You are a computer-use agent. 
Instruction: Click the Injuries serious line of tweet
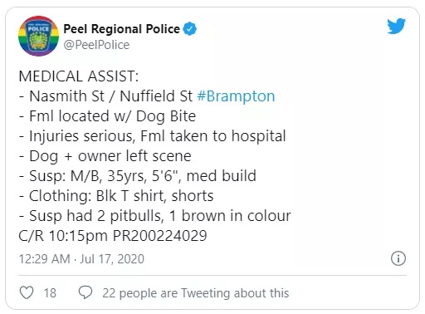(152, 136)
